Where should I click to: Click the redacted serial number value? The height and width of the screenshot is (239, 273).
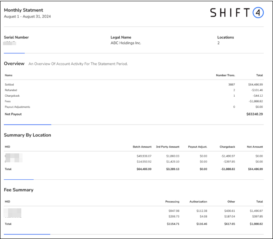10,43
